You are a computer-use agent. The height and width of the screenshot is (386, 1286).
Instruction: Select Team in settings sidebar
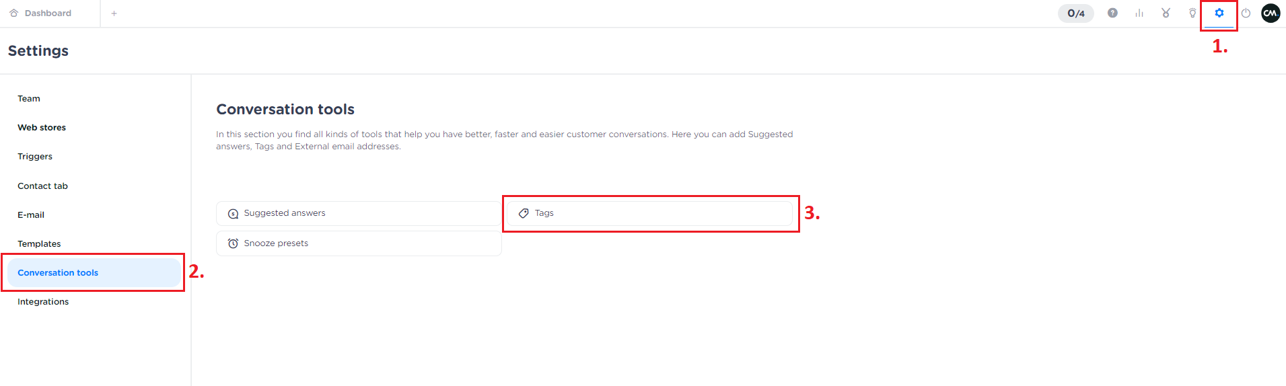(x=29, y=99)
